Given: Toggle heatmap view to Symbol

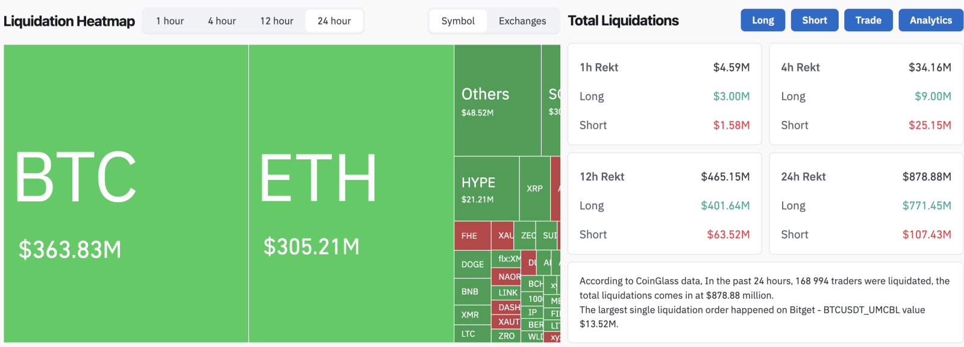Looking at the screenshot, I should [x=458, y=21].
